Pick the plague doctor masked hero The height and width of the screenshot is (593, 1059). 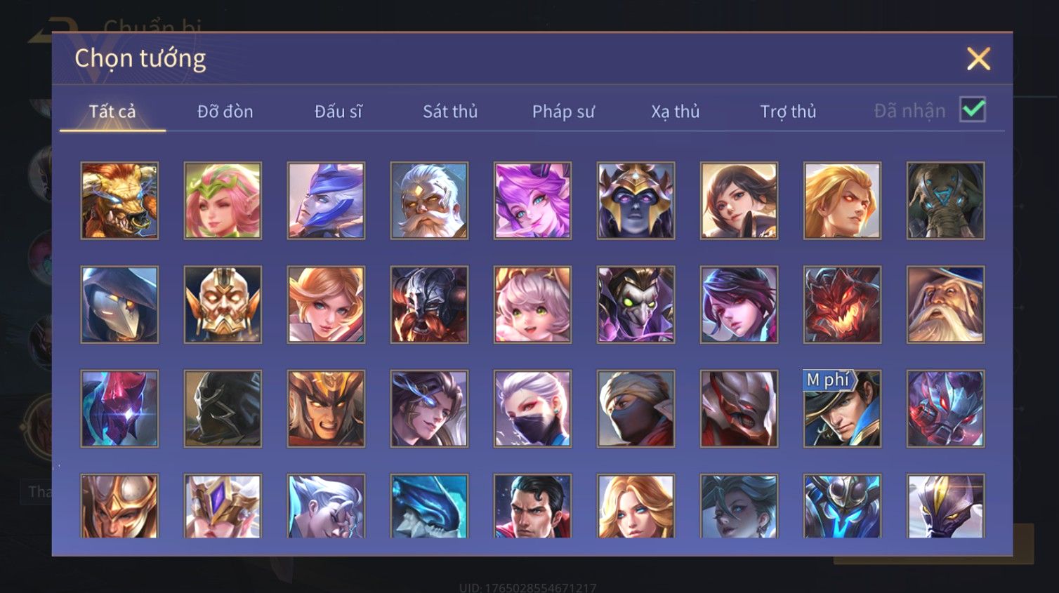pyautogui.click(x=636, y=305)
